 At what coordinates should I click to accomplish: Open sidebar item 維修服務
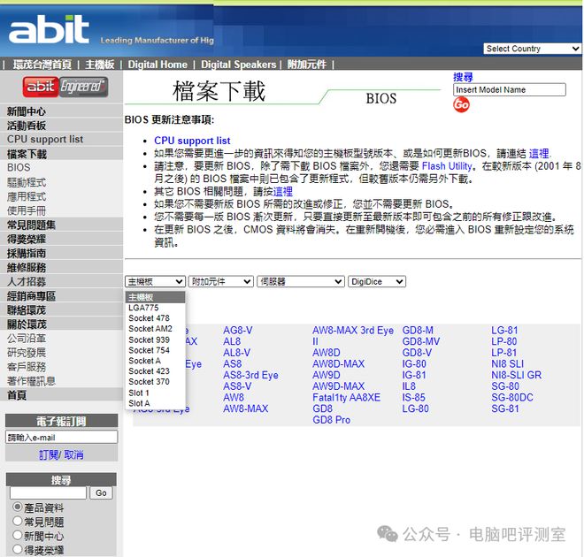(27, 267)
